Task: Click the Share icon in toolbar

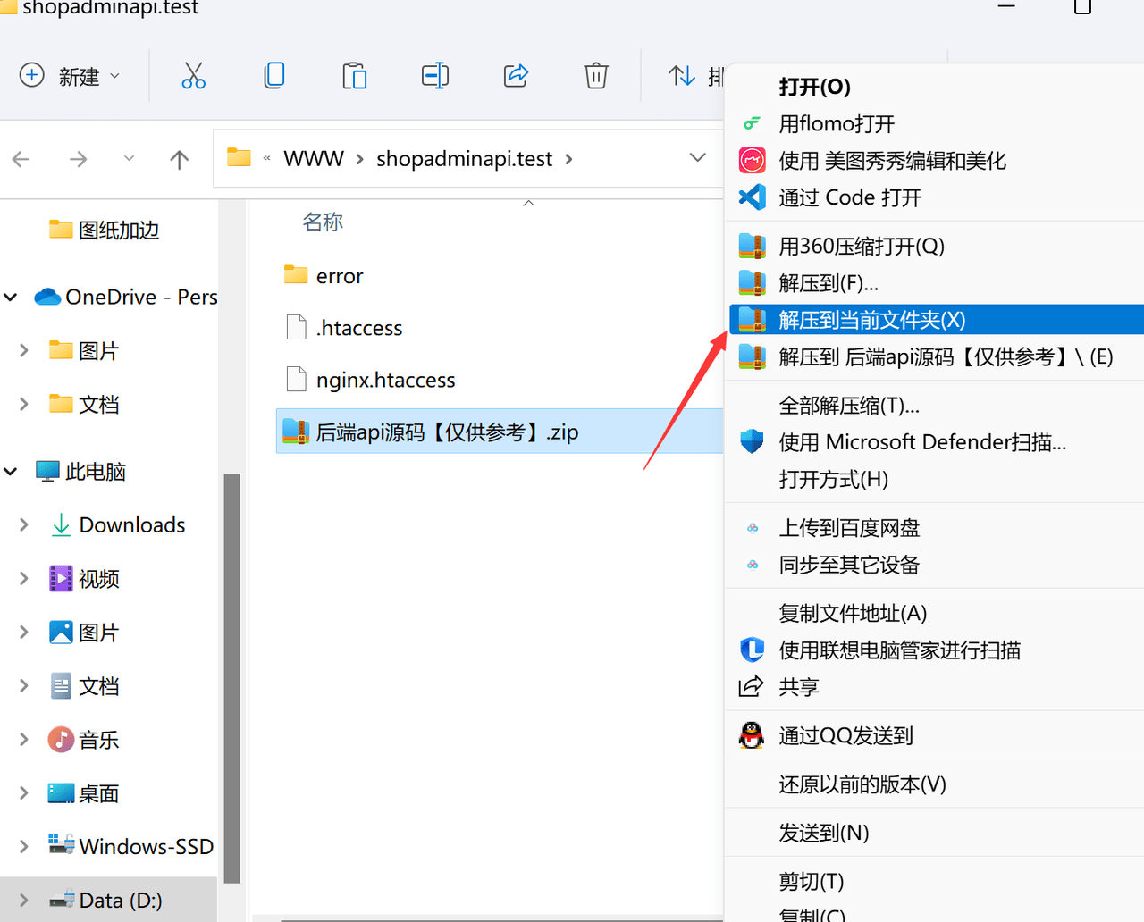Action: pyautogui.click(x=517, y=76)
